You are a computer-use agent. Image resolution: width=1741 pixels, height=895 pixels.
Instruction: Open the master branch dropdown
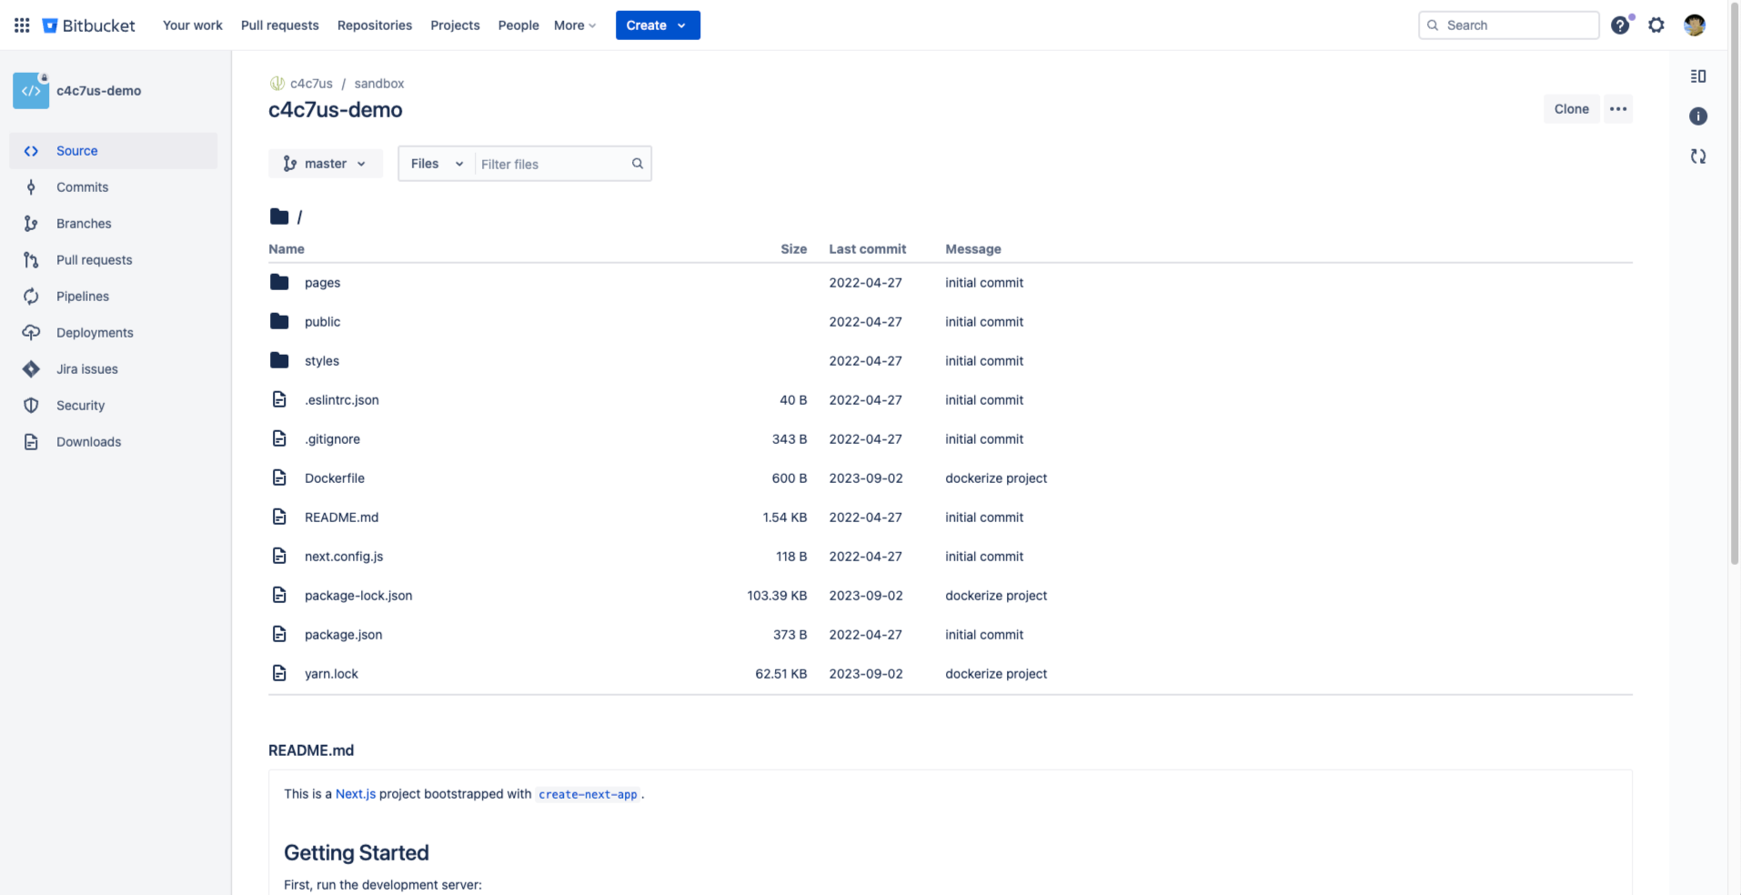click(326, 164)
